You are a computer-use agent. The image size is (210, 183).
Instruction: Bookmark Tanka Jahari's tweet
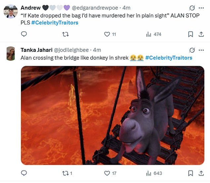coord(190,173)
